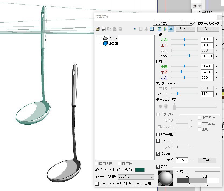224x191 pixels.
Task: Open the 選択 tab
Action: point(158,24)
